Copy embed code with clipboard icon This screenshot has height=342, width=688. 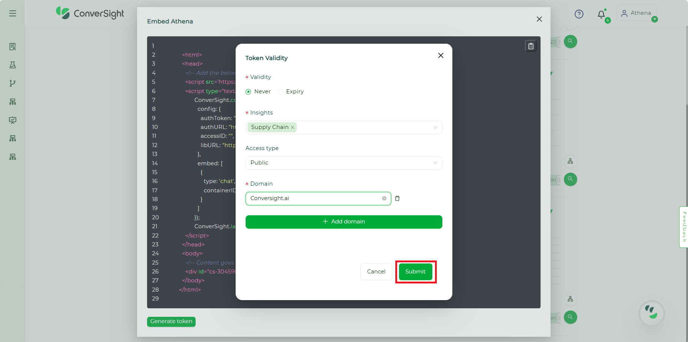pos(531,46)
